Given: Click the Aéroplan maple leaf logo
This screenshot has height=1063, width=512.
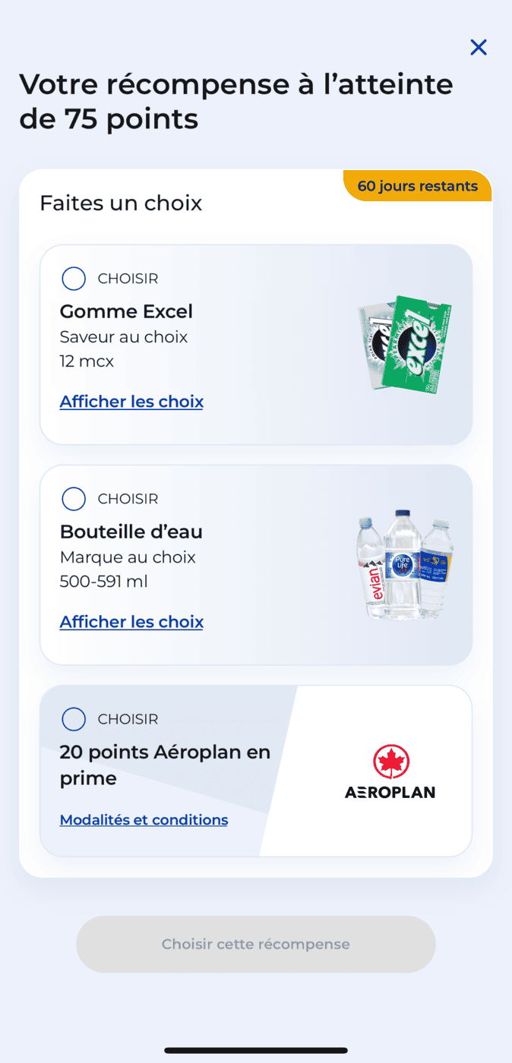Looking at the screenshot, I should [390, 762].
